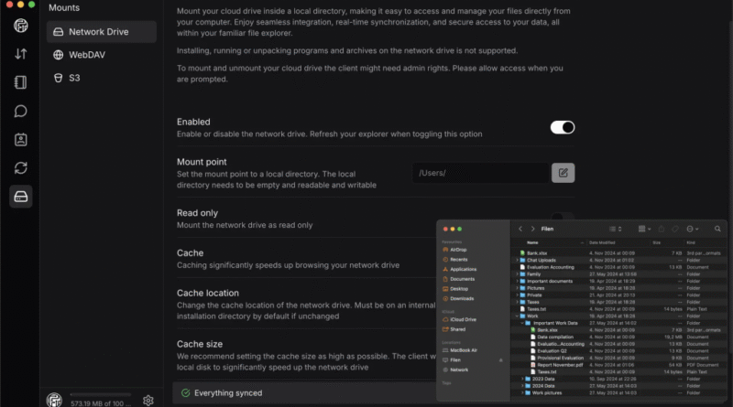Expand the Family folder in Finder
The image size is (733, 407).
[517, 274]
